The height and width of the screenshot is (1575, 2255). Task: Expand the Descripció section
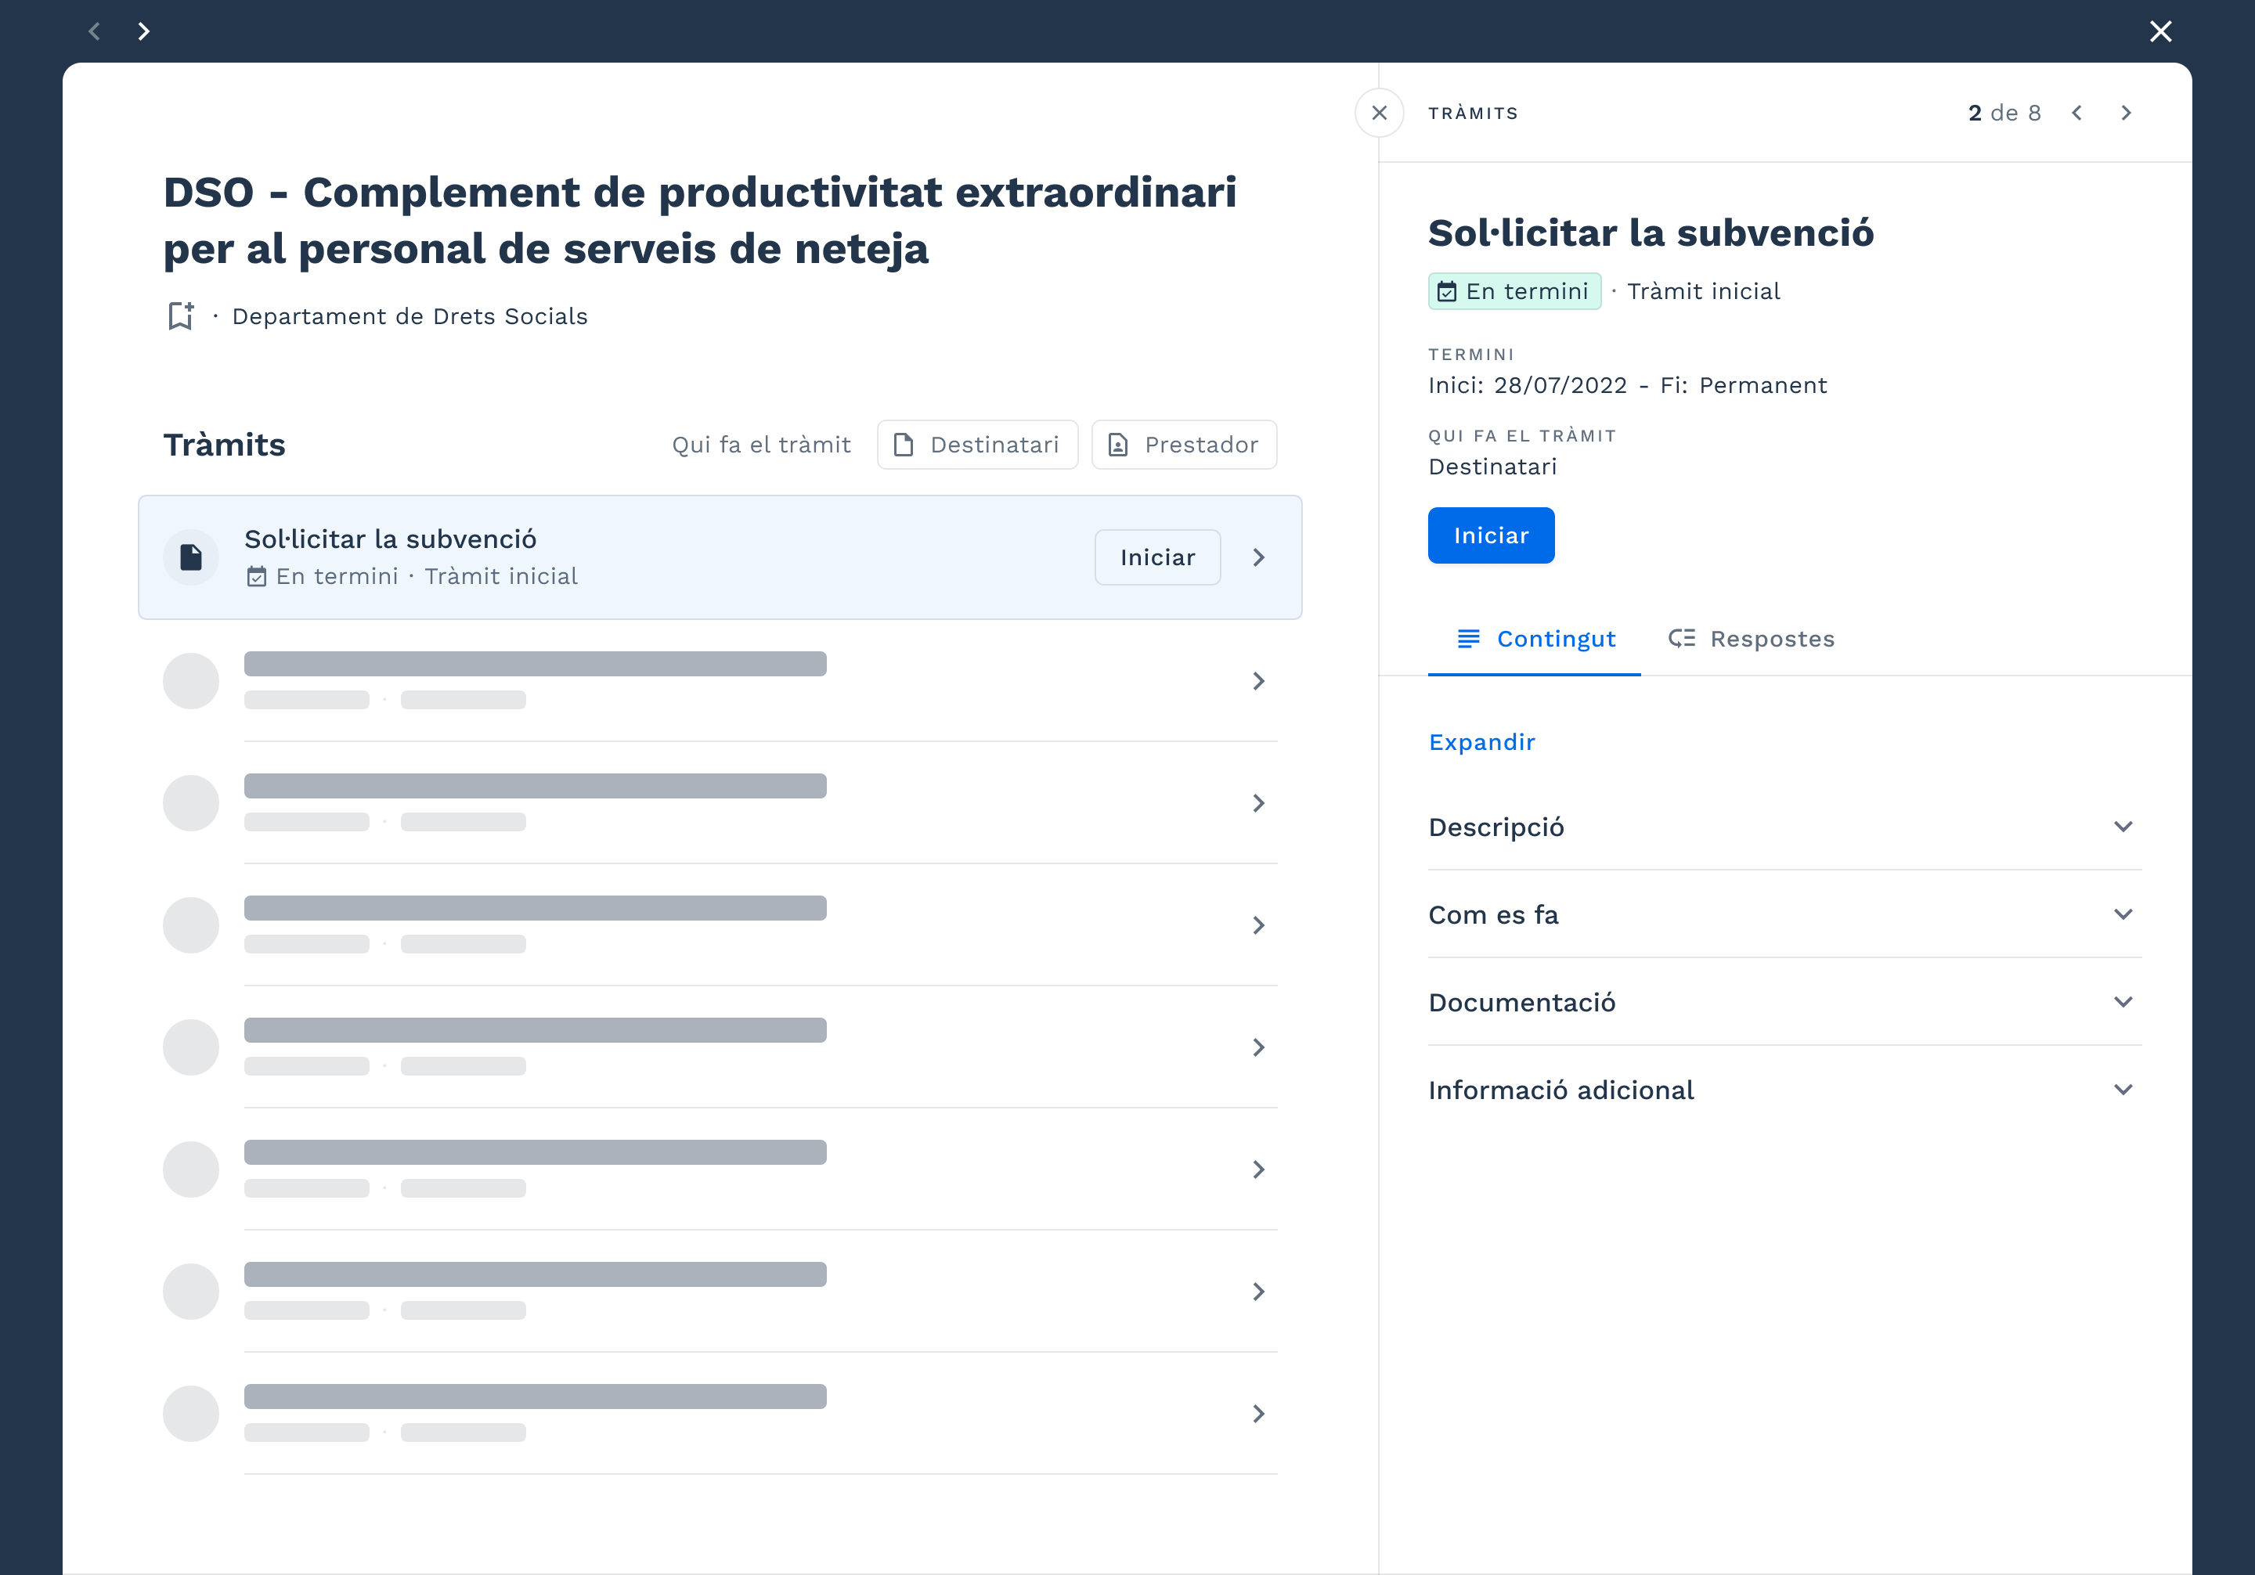[1784, 827]
